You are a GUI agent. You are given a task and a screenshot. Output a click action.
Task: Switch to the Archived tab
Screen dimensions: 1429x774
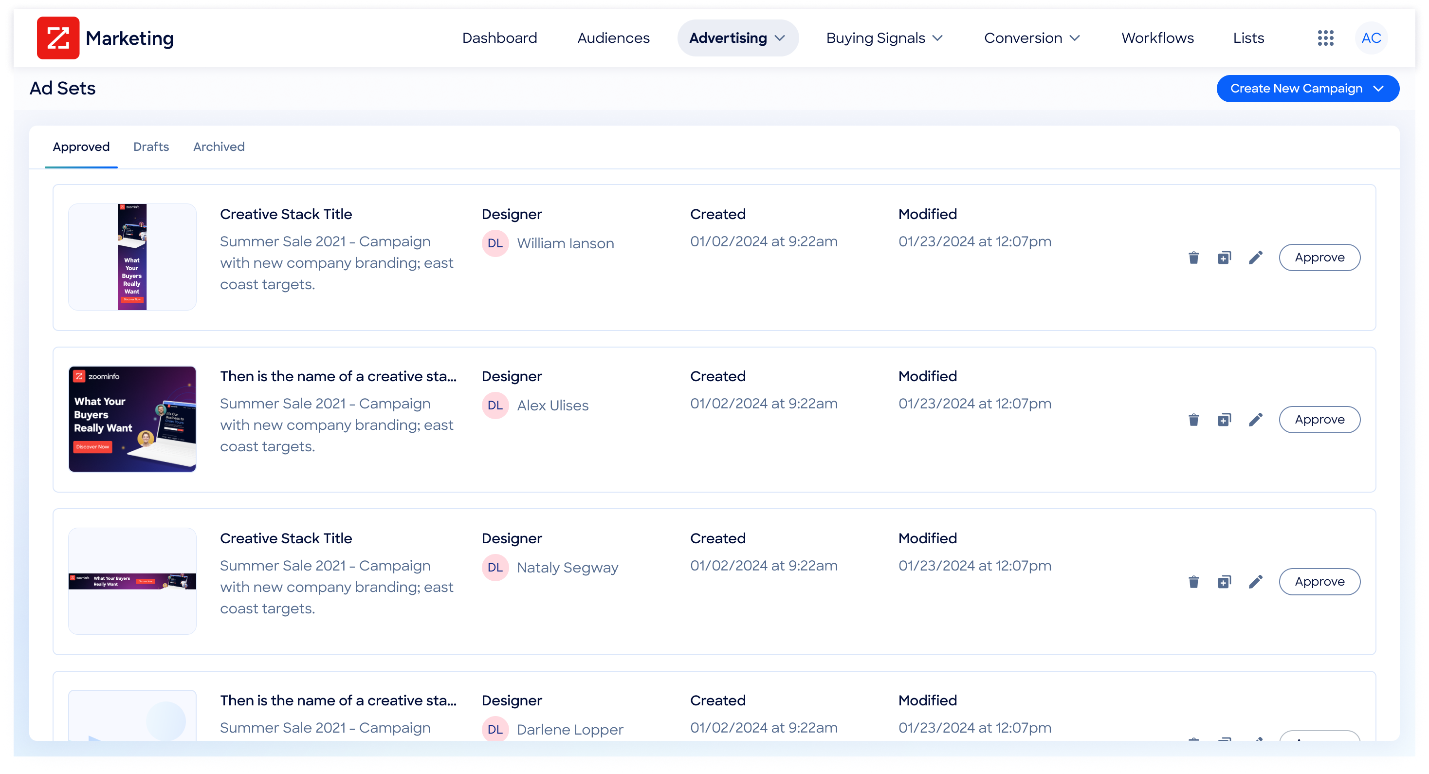pos(219,147)
